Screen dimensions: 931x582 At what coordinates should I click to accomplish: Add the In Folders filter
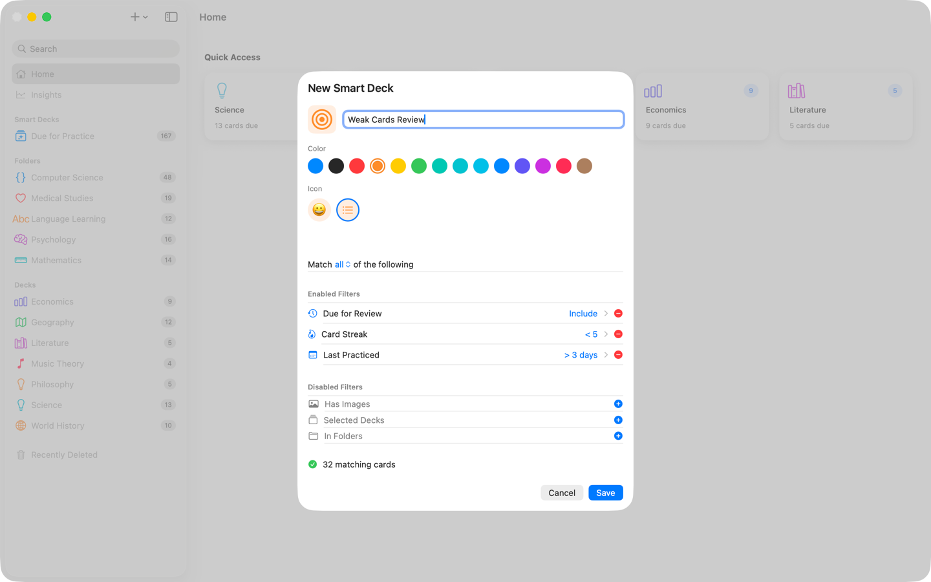[x=618, y=436]
